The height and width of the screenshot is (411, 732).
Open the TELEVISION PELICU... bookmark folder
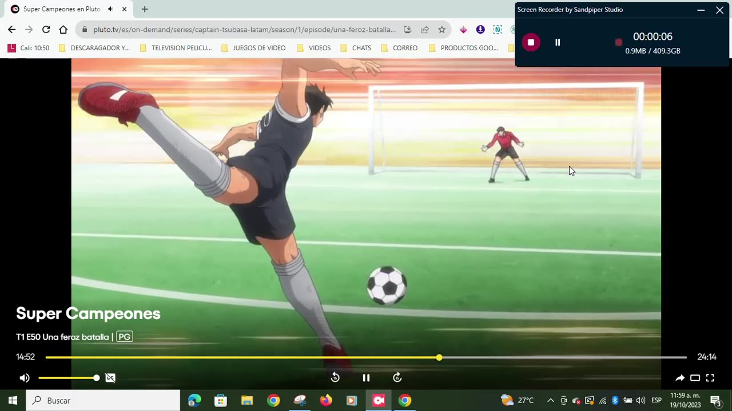176,48
